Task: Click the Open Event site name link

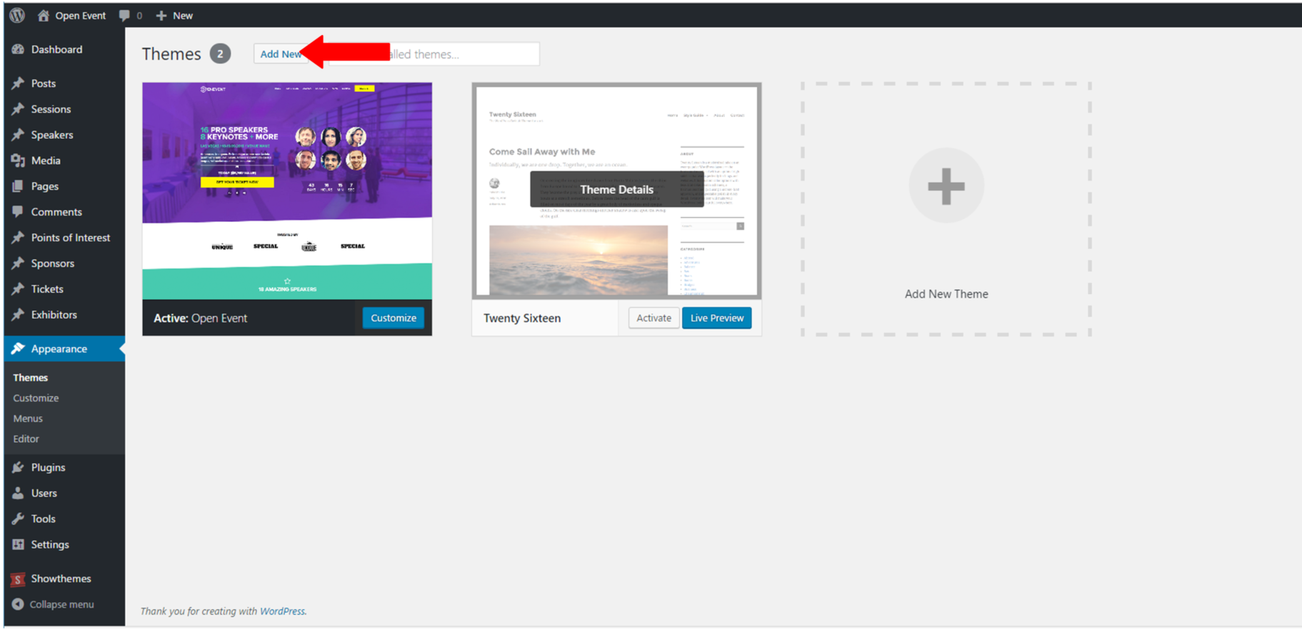Action: point(81,15)
